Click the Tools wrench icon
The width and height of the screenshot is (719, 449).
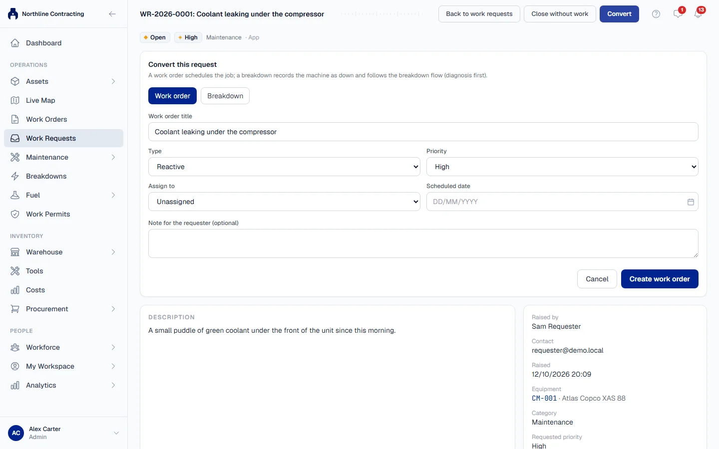(15, 271)
